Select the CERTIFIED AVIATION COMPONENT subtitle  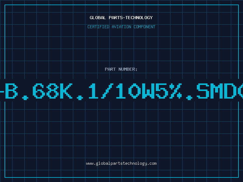coord(121,27)
